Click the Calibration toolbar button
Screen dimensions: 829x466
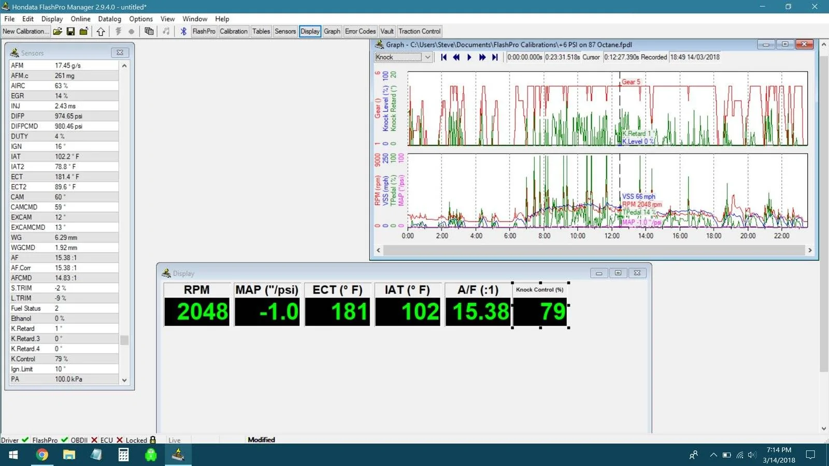tap(234, 32)
